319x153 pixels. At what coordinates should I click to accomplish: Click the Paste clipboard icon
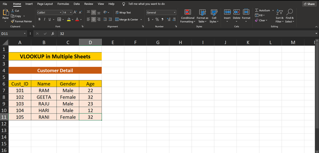coord(5,13)
